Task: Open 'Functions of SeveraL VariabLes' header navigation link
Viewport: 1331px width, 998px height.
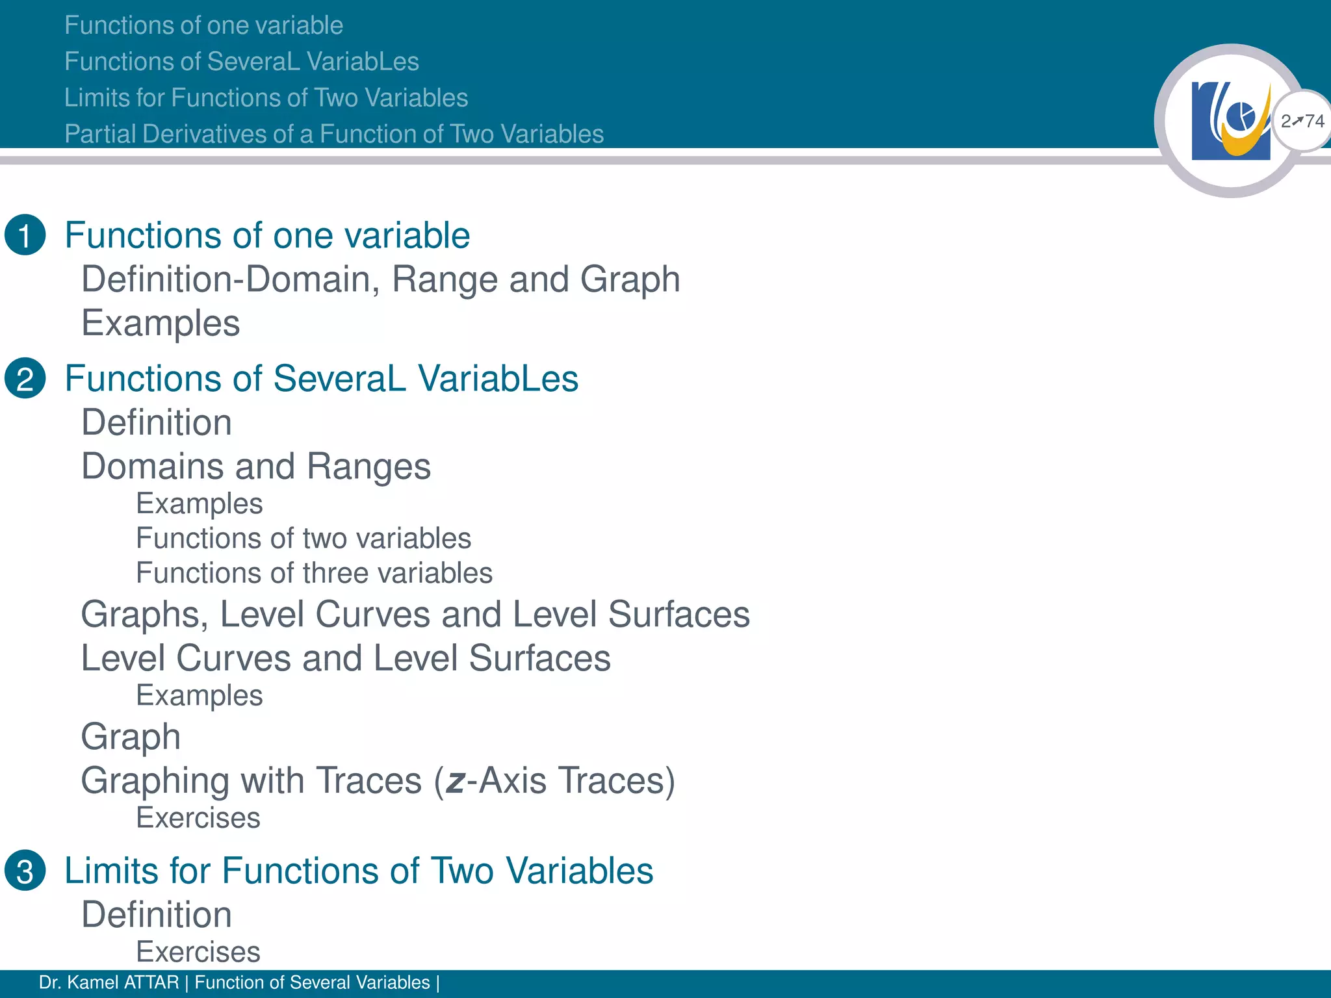Action: click(x=242, y=62)
